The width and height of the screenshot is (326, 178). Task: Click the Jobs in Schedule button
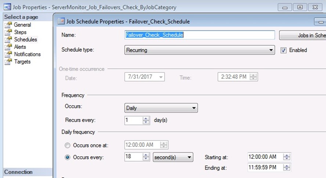click(x=303, y=35)
